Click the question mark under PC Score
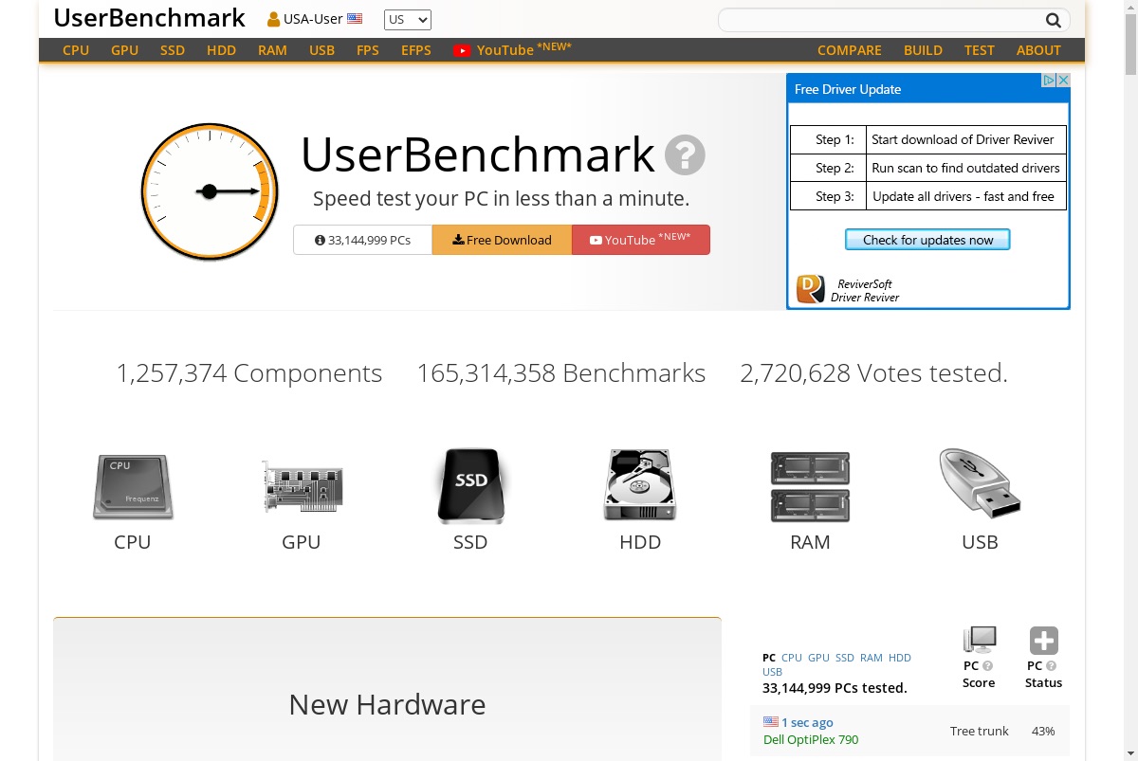Screen dimensions: 1138x761 (988, 666)
